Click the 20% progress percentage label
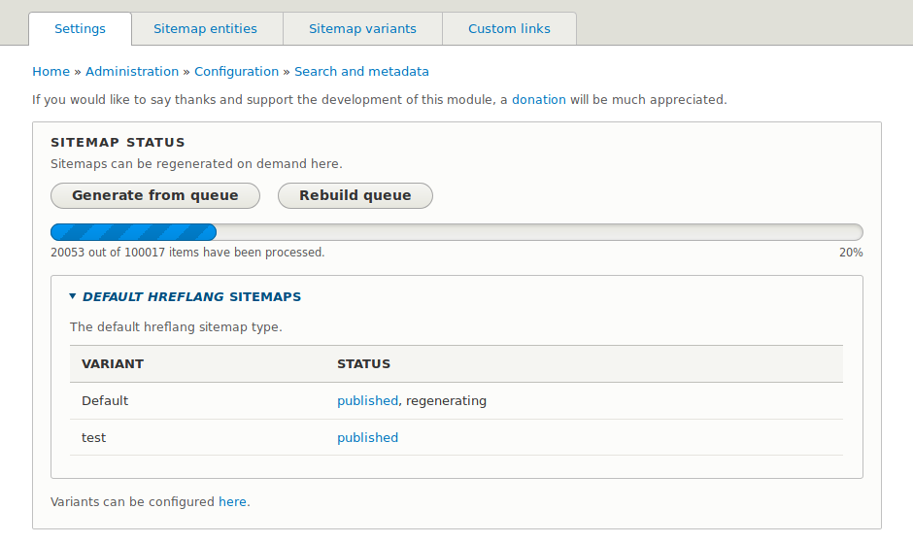The height and width of the screenshot is (544, 913). tap(851, 253)
